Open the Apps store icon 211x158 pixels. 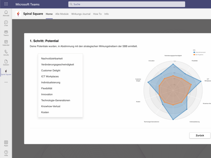point(6,142)
